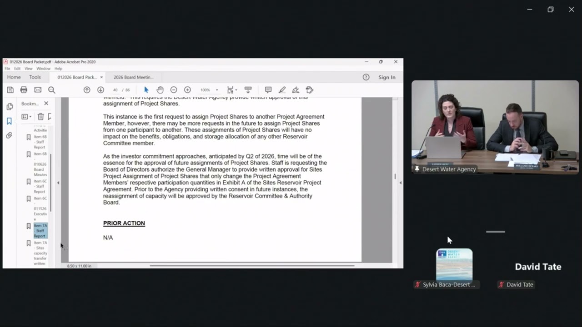Collapse navigation pane with left arrow
This screenshot has width=582, height=327.
(x=58, y=183)
